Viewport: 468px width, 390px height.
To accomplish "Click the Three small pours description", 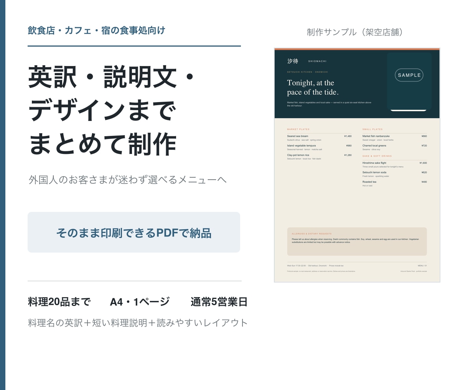I will click(x=383, y=167).
